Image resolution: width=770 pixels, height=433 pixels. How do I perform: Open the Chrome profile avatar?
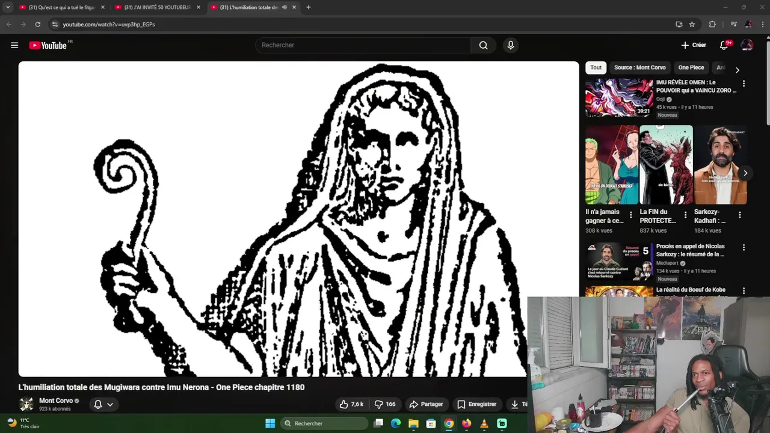click(x=748, y=24)
